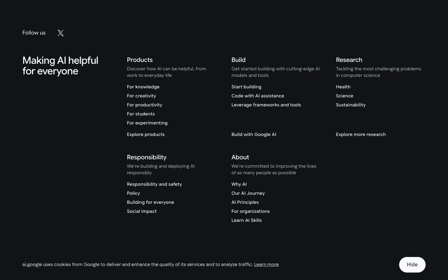Open Leverage frameworks and tools link
This screenshot has width=448, height=280.
pos(266,105)
